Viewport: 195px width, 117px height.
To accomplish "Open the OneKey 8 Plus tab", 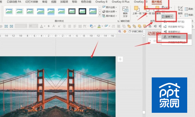I will tap(121, 2).
